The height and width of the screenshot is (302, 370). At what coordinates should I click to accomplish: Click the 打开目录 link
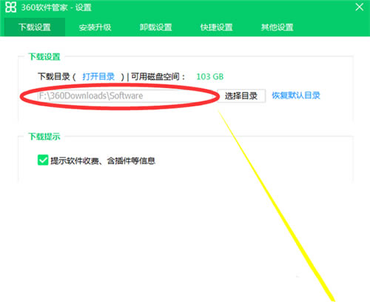tap(98, 76)
